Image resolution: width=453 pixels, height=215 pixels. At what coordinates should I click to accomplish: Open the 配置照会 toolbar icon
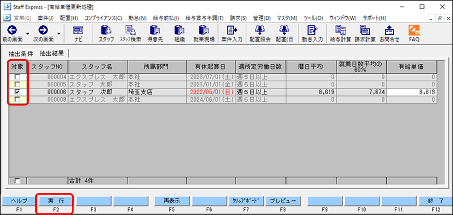[x=259, y=30]
